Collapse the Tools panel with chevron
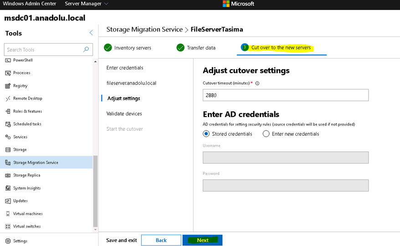Image resolution: width=400 pixels, height=246 pixels. (91, 33)
